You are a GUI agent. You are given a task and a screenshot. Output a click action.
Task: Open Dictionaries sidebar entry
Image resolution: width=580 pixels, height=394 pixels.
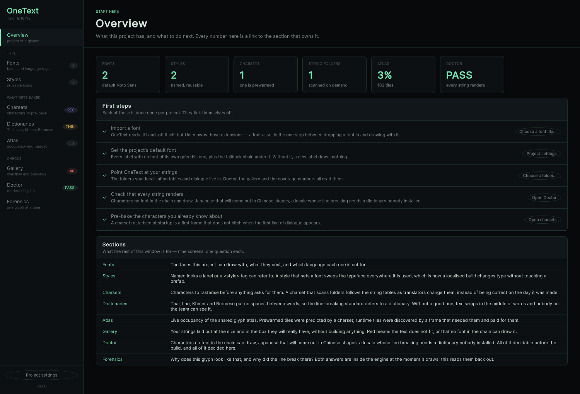pyautogui.click(x=42, y=126)
